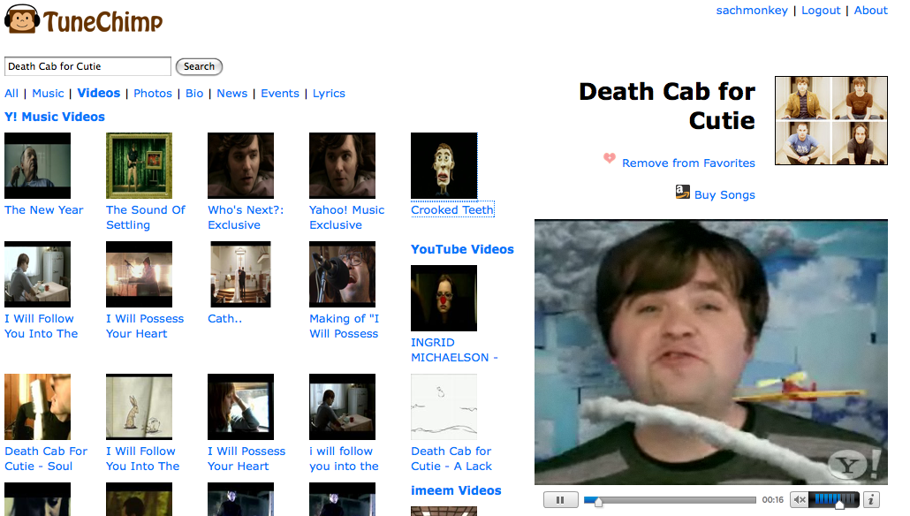Screen dimensions: 910x516
Task: Click the YouTube Videos heading
Action: click(x=463, y=249)
